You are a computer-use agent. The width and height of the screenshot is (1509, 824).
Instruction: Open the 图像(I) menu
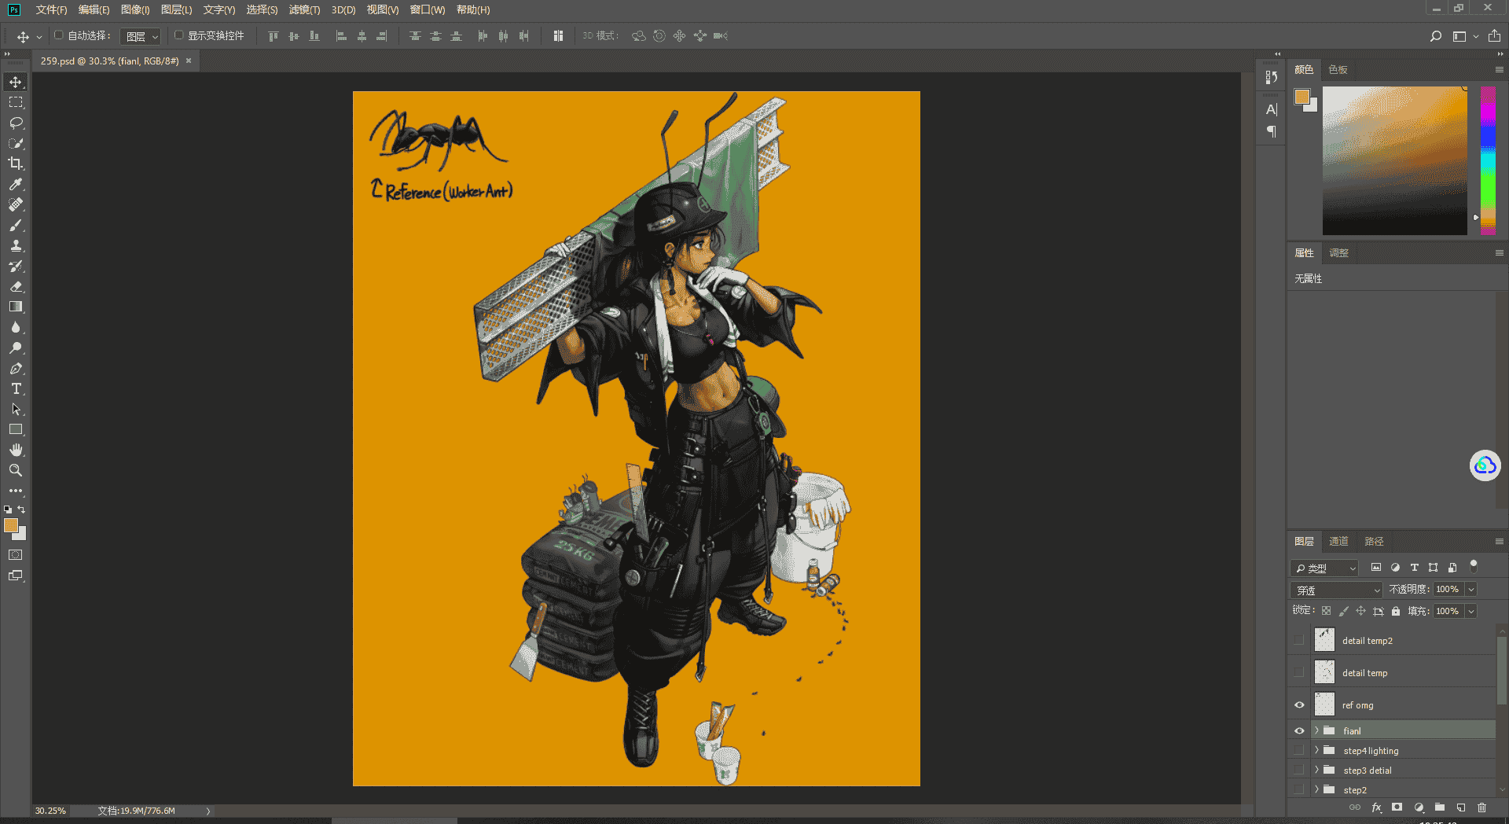click(135, 9)
